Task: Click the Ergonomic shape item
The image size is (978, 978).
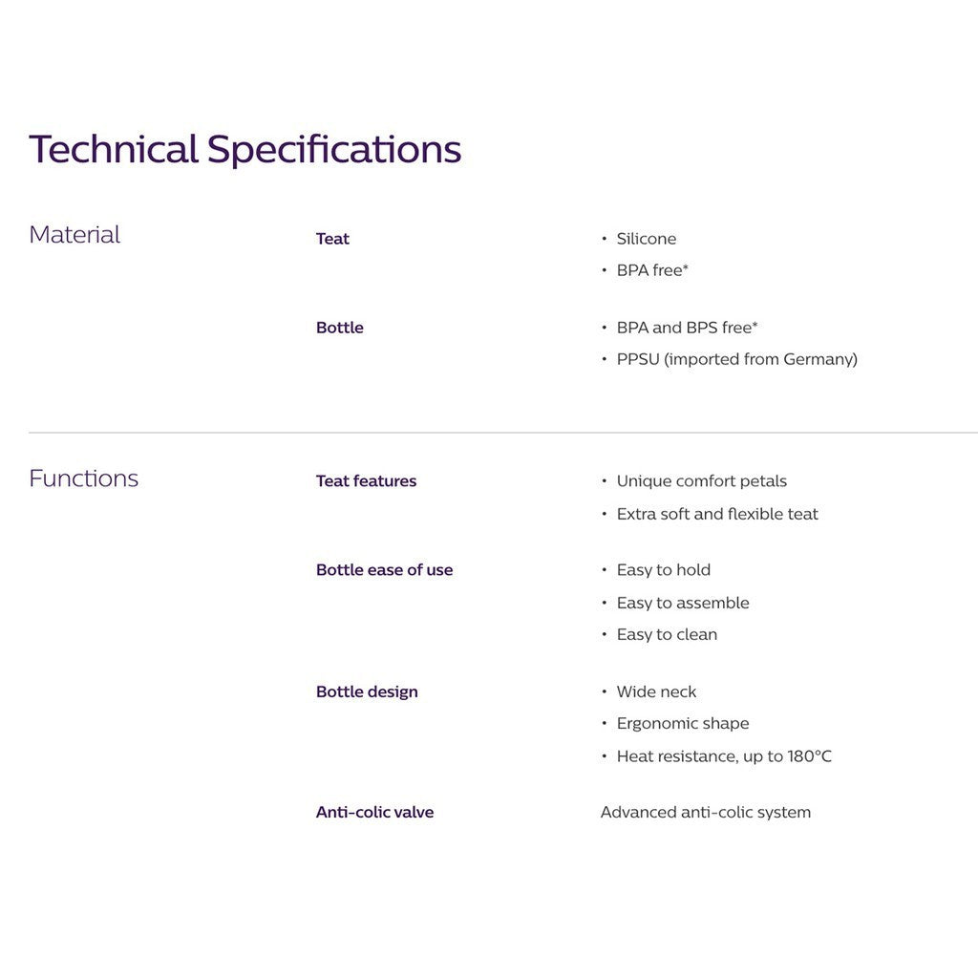Action: click(683, 724)
